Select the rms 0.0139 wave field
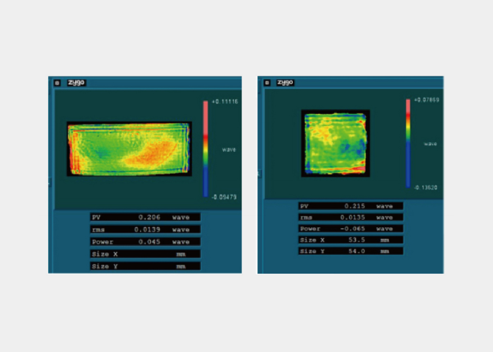This screenshot has height=352, width=493. (145, 229)
